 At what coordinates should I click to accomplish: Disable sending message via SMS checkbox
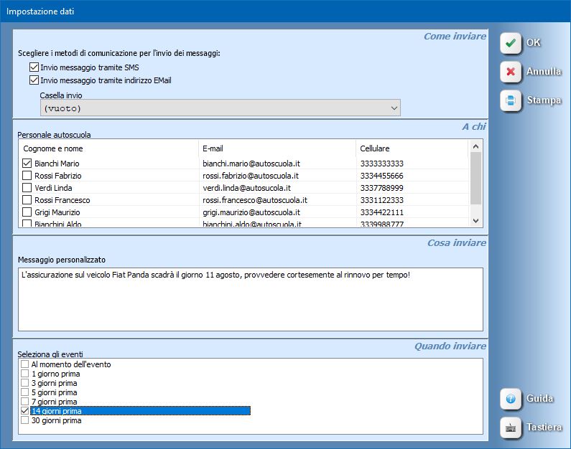click(x=34, y=67)
